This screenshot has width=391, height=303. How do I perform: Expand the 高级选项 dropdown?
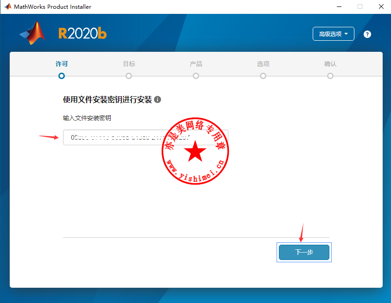334,34
